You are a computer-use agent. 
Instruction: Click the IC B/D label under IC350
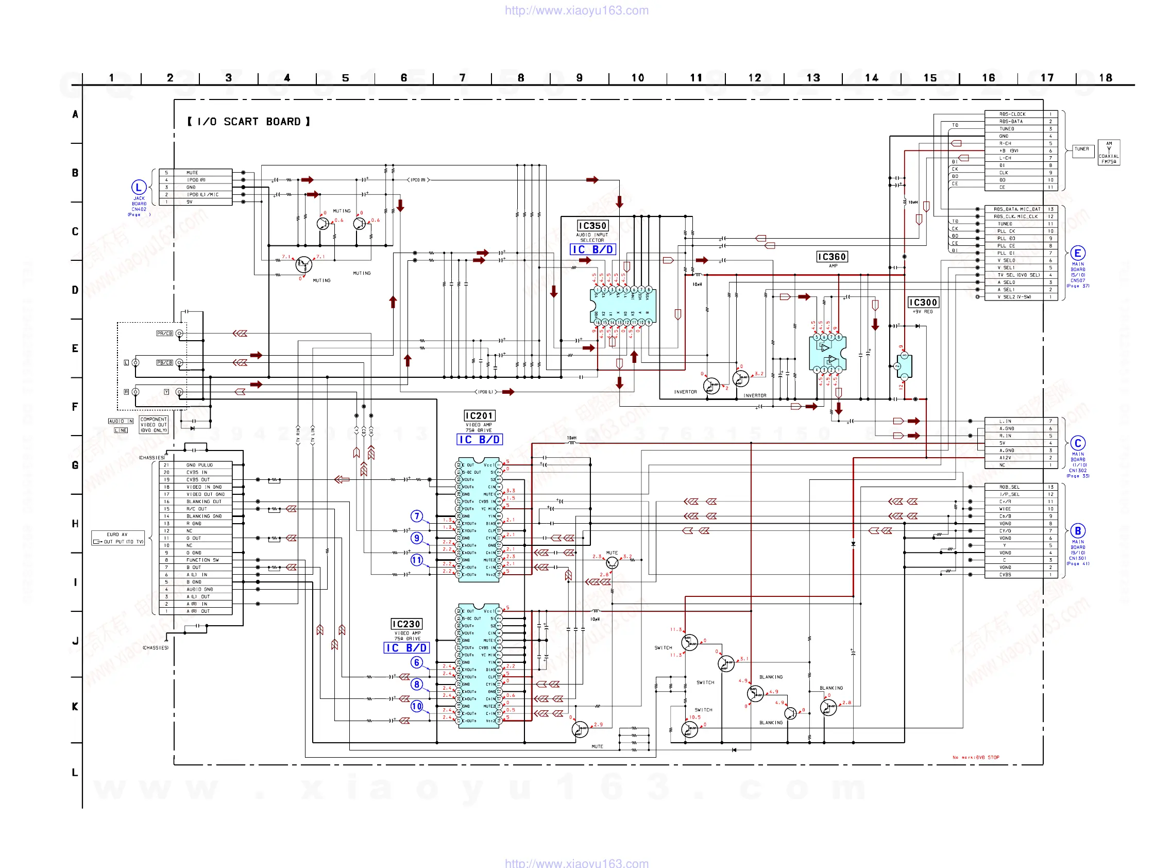click(x=592, y=249)
